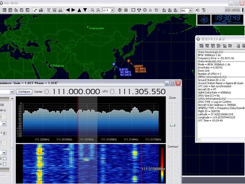Click the third aircraft filter icon before ALL
The width and height of the screenshot is (245, 184).
(x=176, y=10)
